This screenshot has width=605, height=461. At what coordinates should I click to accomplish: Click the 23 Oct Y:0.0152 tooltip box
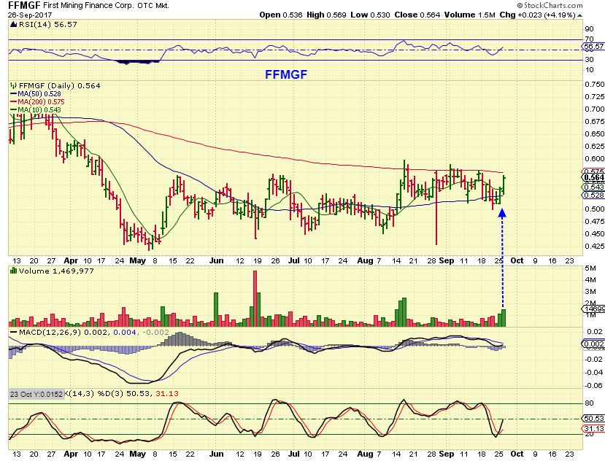(36, 395)
